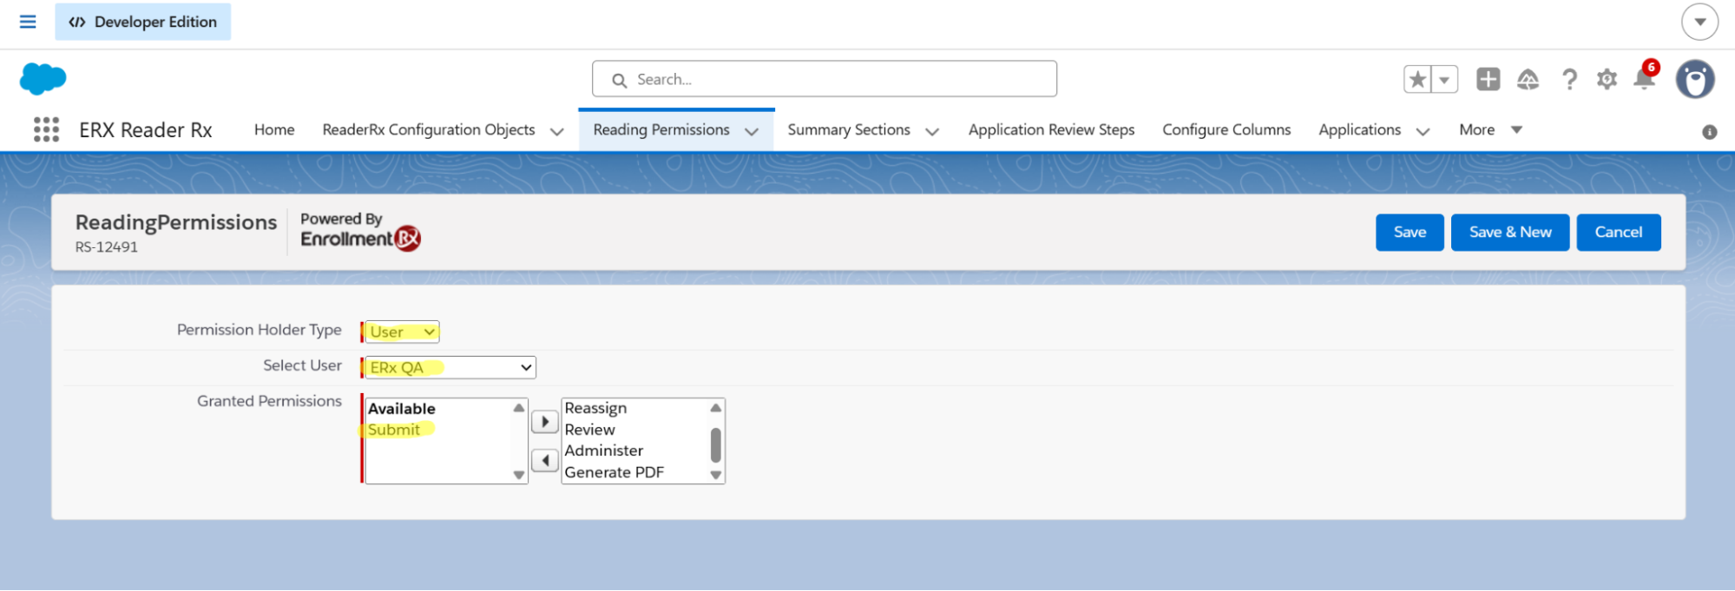This screenshot has height=591, width=1735.
Task: Open the user profile avatar
Action: coord(1695,79)
